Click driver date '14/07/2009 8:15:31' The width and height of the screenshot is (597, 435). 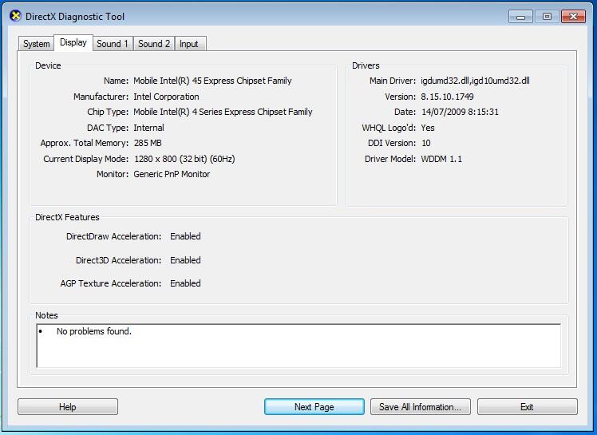click(460, 112)
